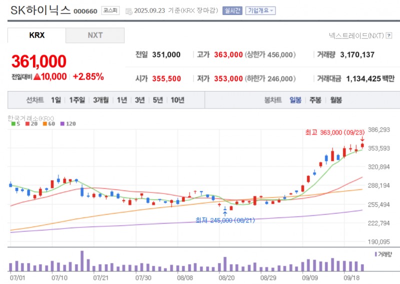Click the 07/01 date on the chart axis
This screenshot has height=284, width=400.
[x=17, y=277]
